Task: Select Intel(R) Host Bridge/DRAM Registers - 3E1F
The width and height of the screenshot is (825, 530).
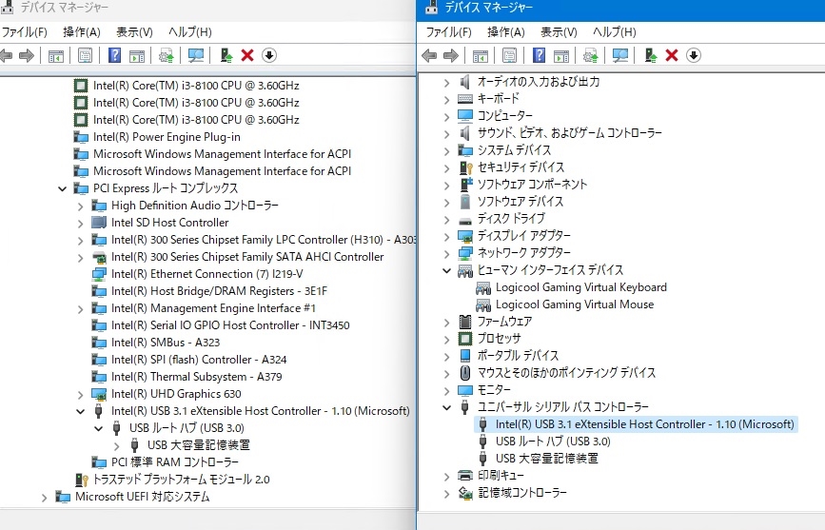Action: pos(219,291)
